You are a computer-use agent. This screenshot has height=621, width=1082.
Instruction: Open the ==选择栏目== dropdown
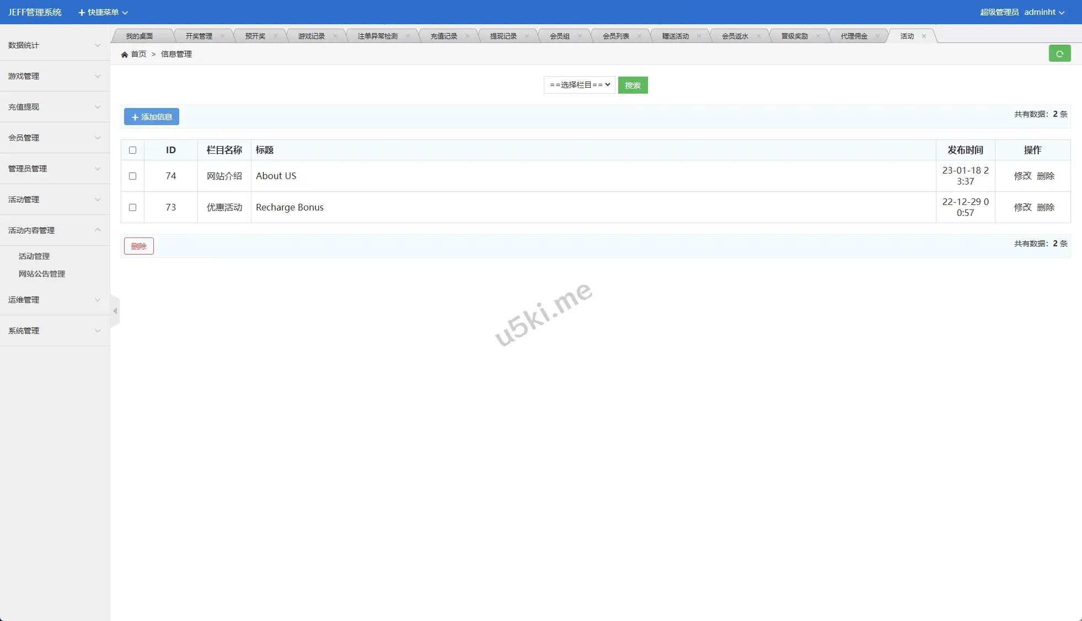[579, 85]
